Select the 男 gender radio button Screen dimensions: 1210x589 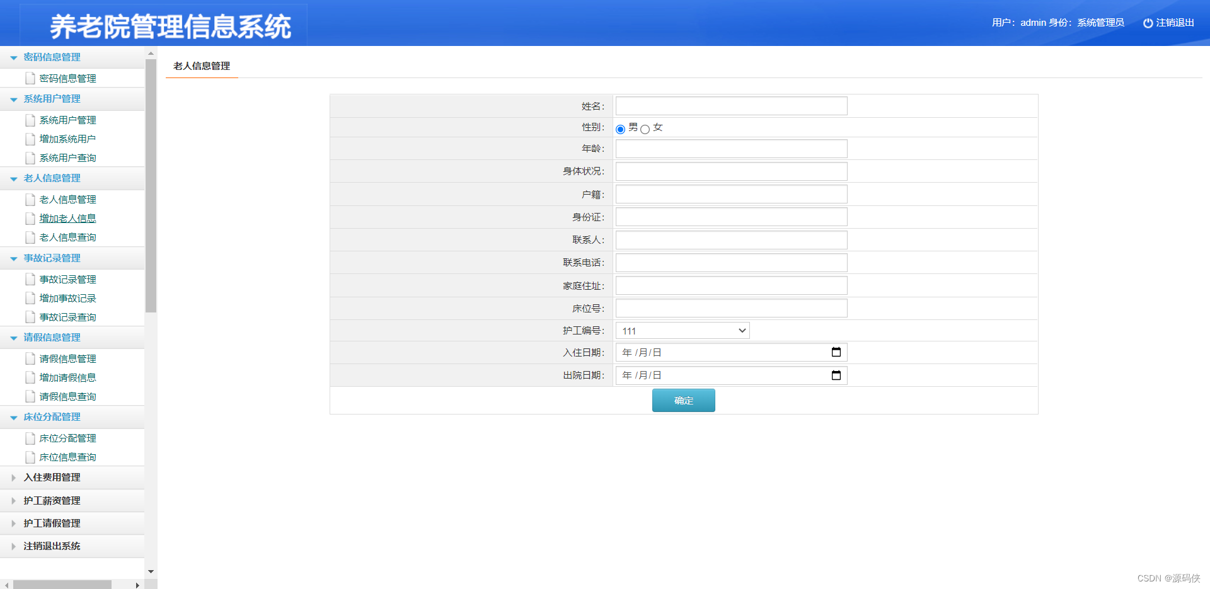tap(621, 129)
